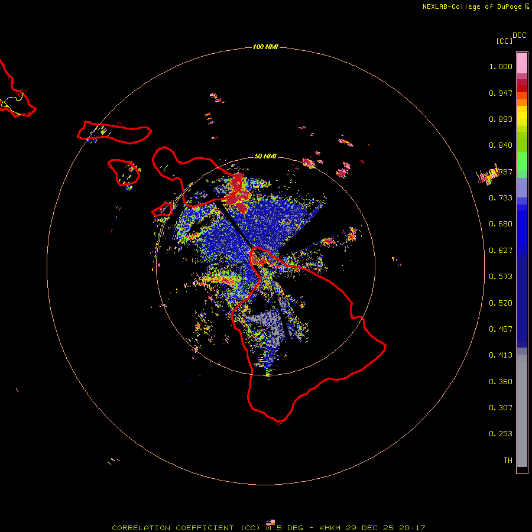Image resolution: width=532 pixels, height=532 pixels.
Task: Pick the dark red swatch near 0.947
Action: coord(522,89)
